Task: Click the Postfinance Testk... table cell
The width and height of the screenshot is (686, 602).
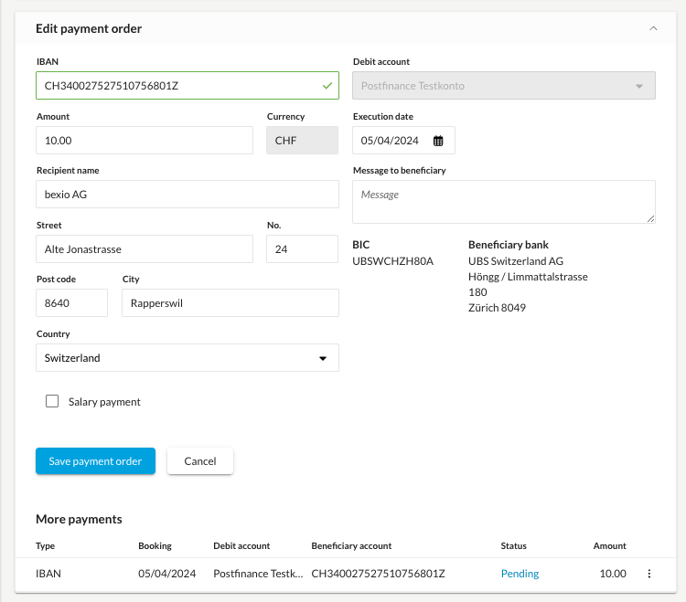Action: pyautogui.click(x=258, y=574)
